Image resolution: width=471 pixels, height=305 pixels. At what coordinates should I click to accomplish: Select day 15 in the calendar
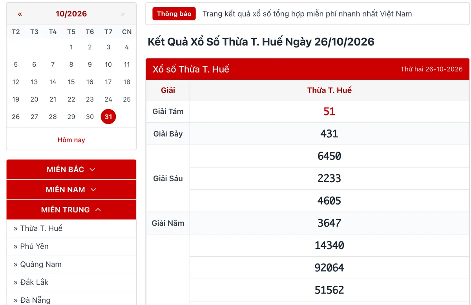[x=71, y=82]
